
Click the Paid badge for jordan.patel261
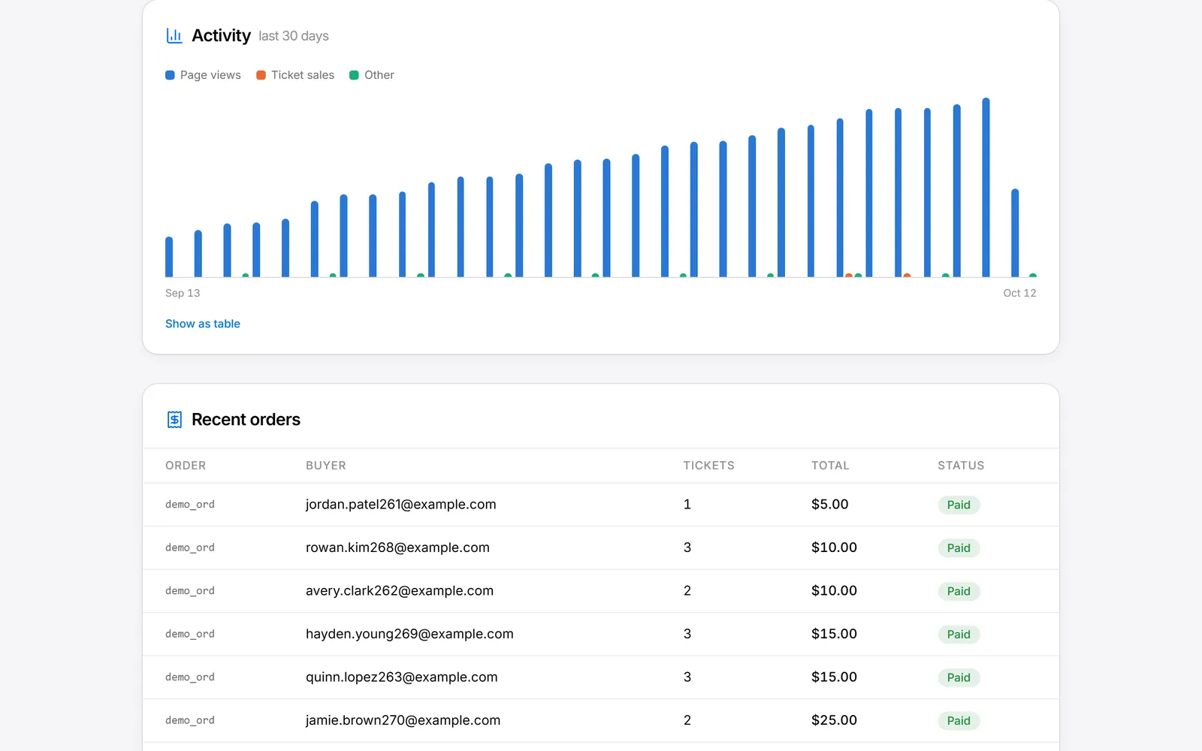click(959, 505)
